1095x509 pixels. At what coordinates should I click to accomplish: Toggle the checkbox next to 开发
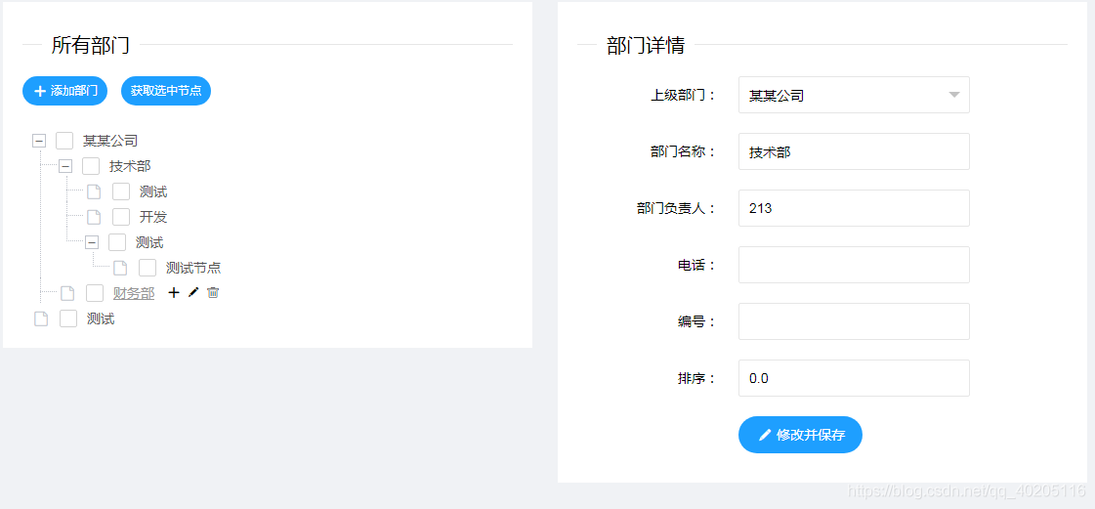(121, 217)
